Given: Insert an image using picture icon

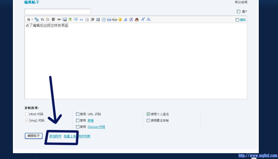Looking at the screenshot, I should (x=70, y=19).
